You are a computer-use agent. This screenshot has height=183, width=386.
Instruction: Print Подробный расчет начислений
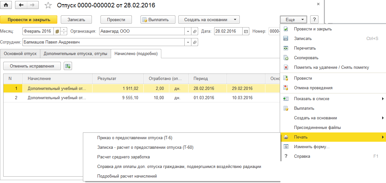click(x=181, y=176)
